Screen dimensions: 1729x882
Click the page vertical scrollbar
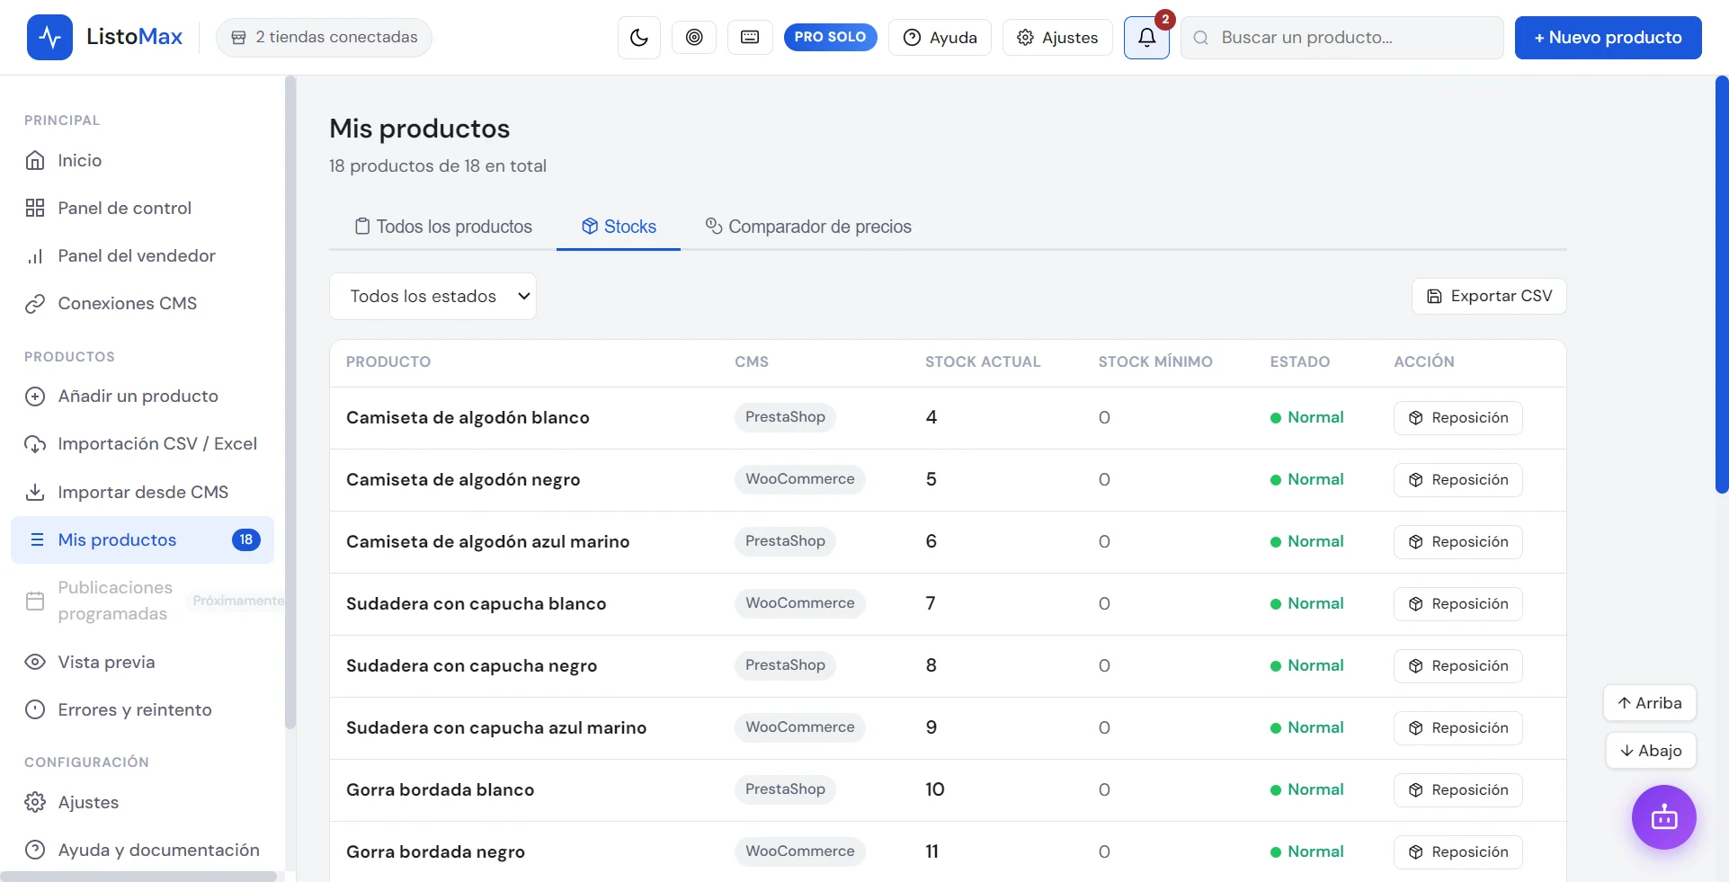tap(1722, 285)
